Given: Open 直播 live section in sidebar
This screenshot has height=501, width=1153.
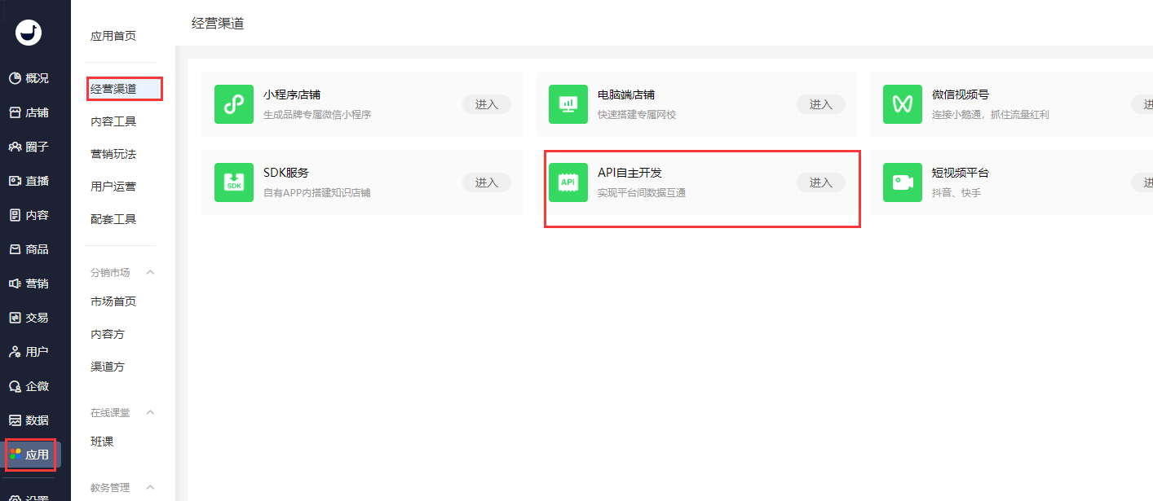Looking at the screenshot, I should [x=29, y=181].
